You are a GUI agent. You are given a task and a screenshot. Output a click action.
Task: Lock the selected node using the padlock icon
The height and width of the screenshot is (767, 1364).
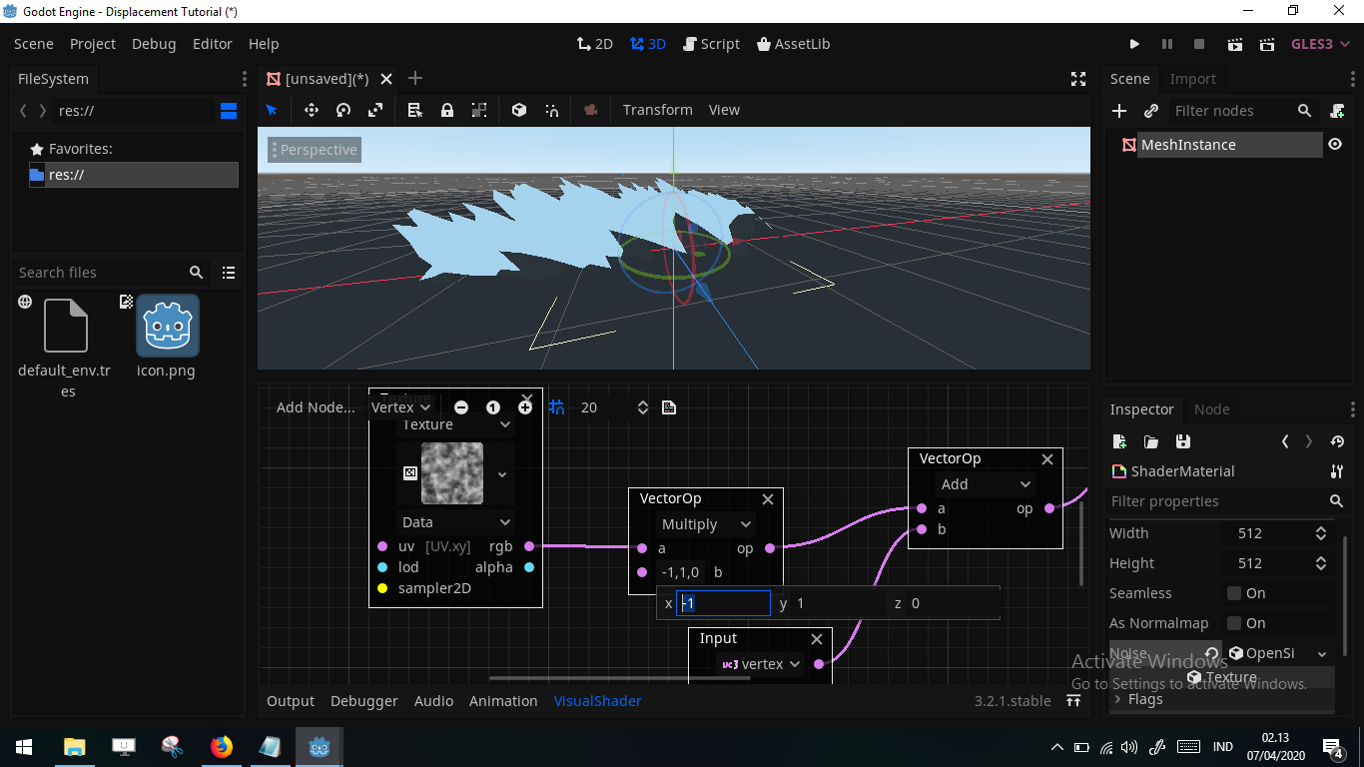[446, 110]
